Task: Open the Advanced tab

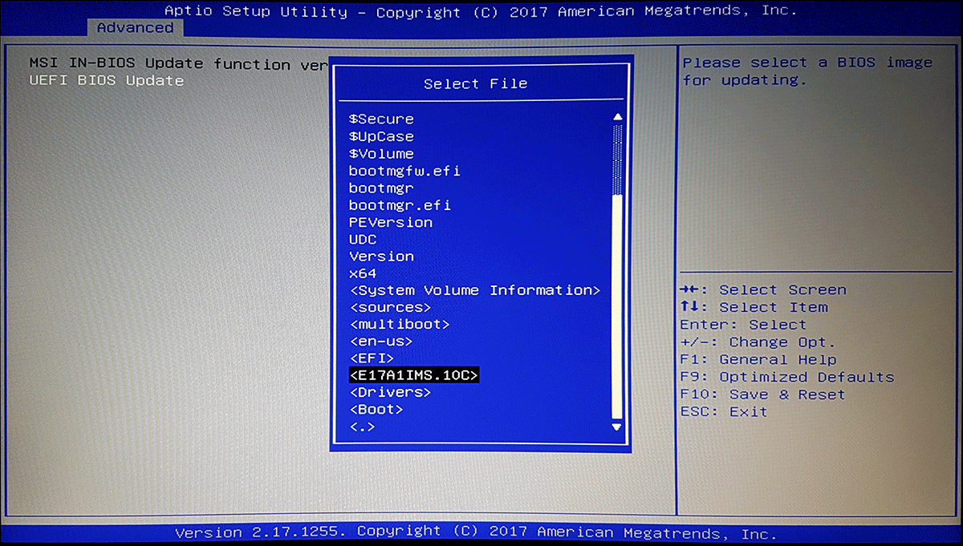Action: click(x=135, y=28)
